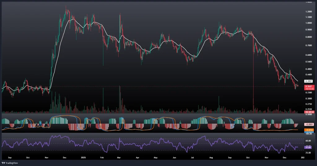
Task: Click the 1.0000 price level on axis
Action: pyautogui.click(x=308, y=23)
